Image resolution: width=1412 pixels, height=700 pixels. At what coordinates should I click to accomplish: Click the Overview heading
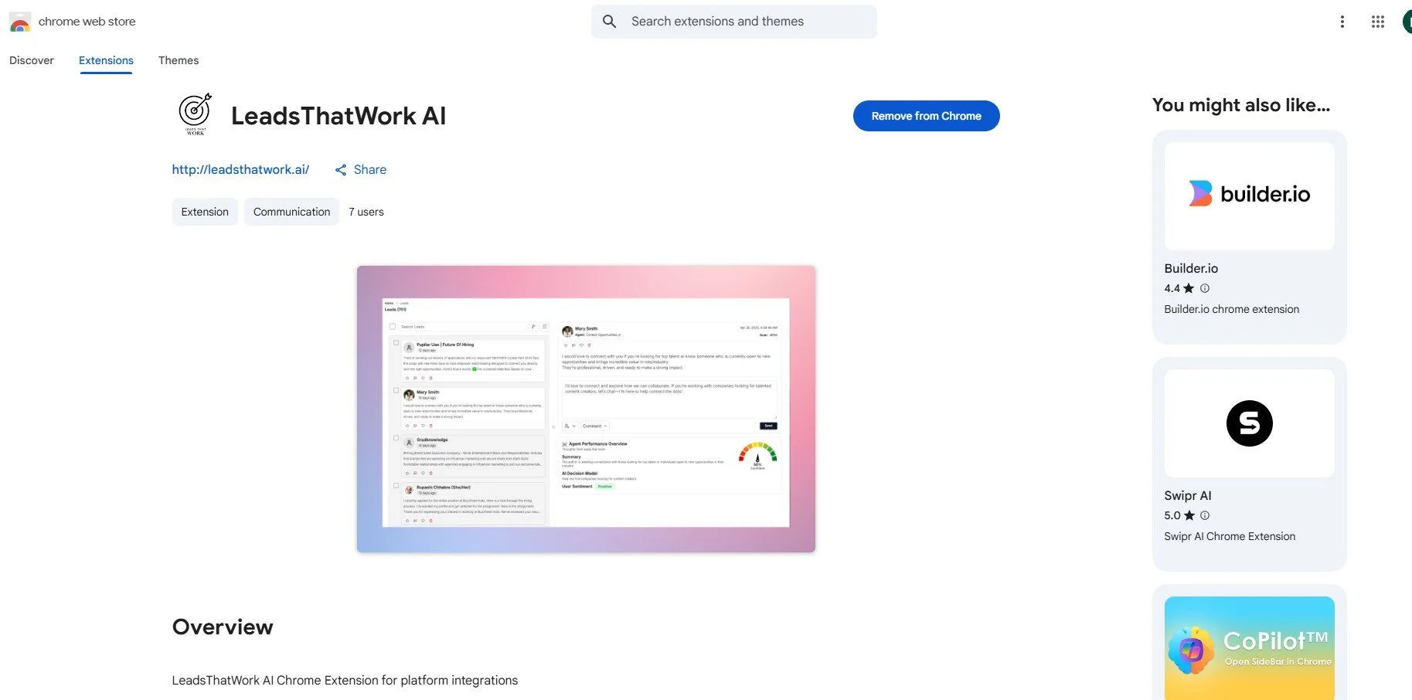223,627
